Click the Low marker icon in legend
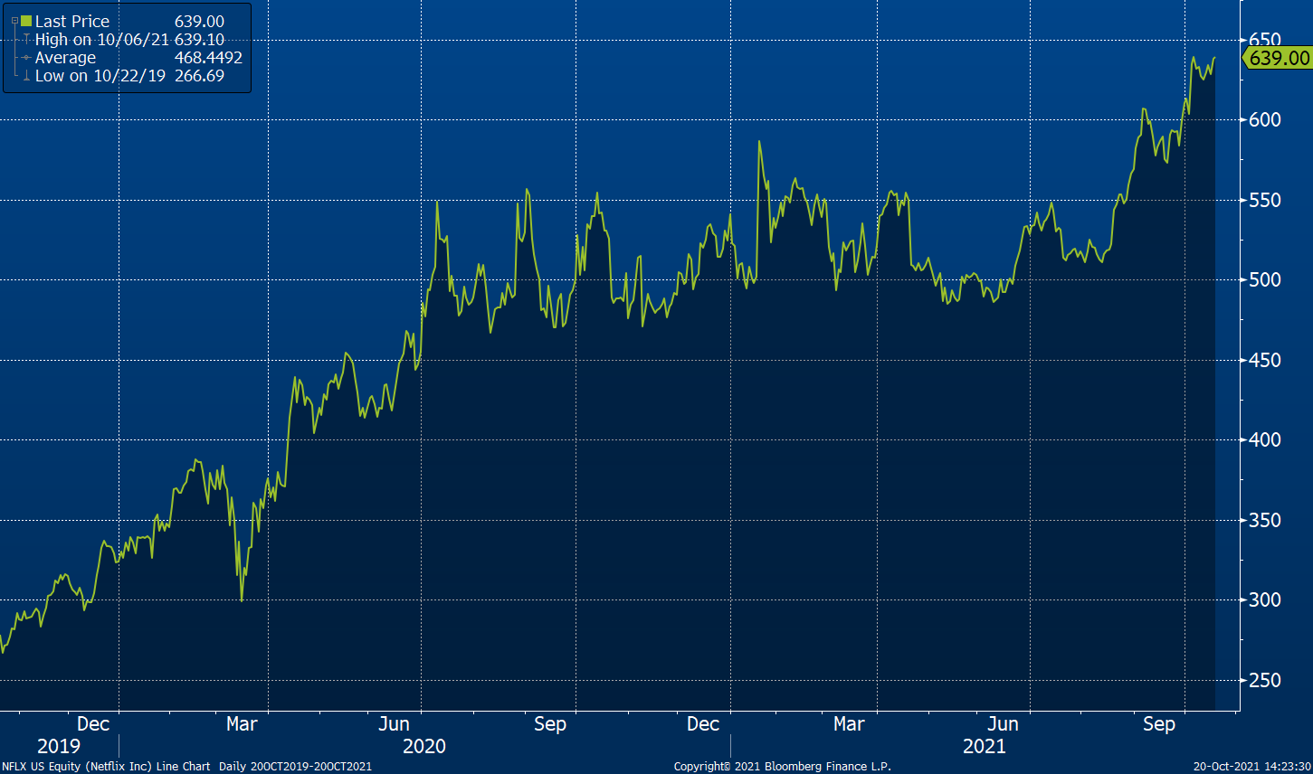1313x774 pixels. [27, 76]
